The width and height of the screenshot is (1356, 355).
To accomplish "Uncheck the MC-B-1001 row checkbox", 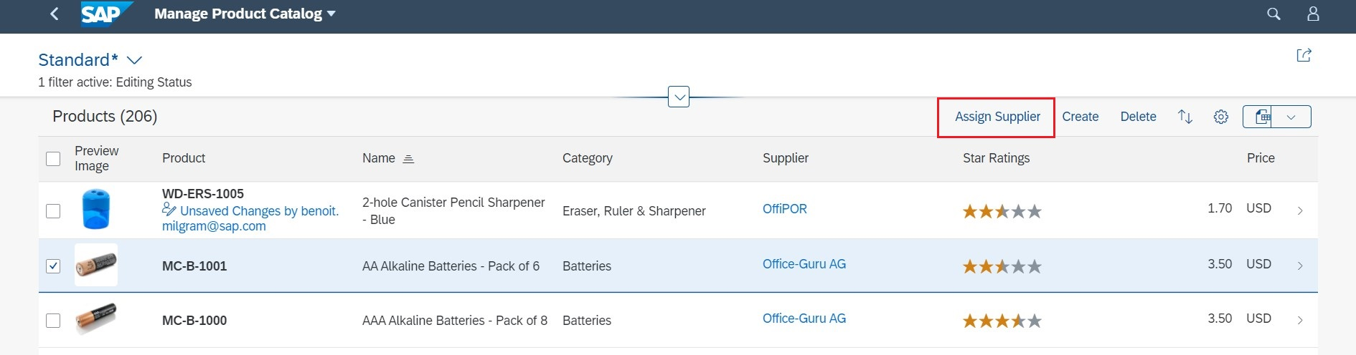I will (53, 266).
